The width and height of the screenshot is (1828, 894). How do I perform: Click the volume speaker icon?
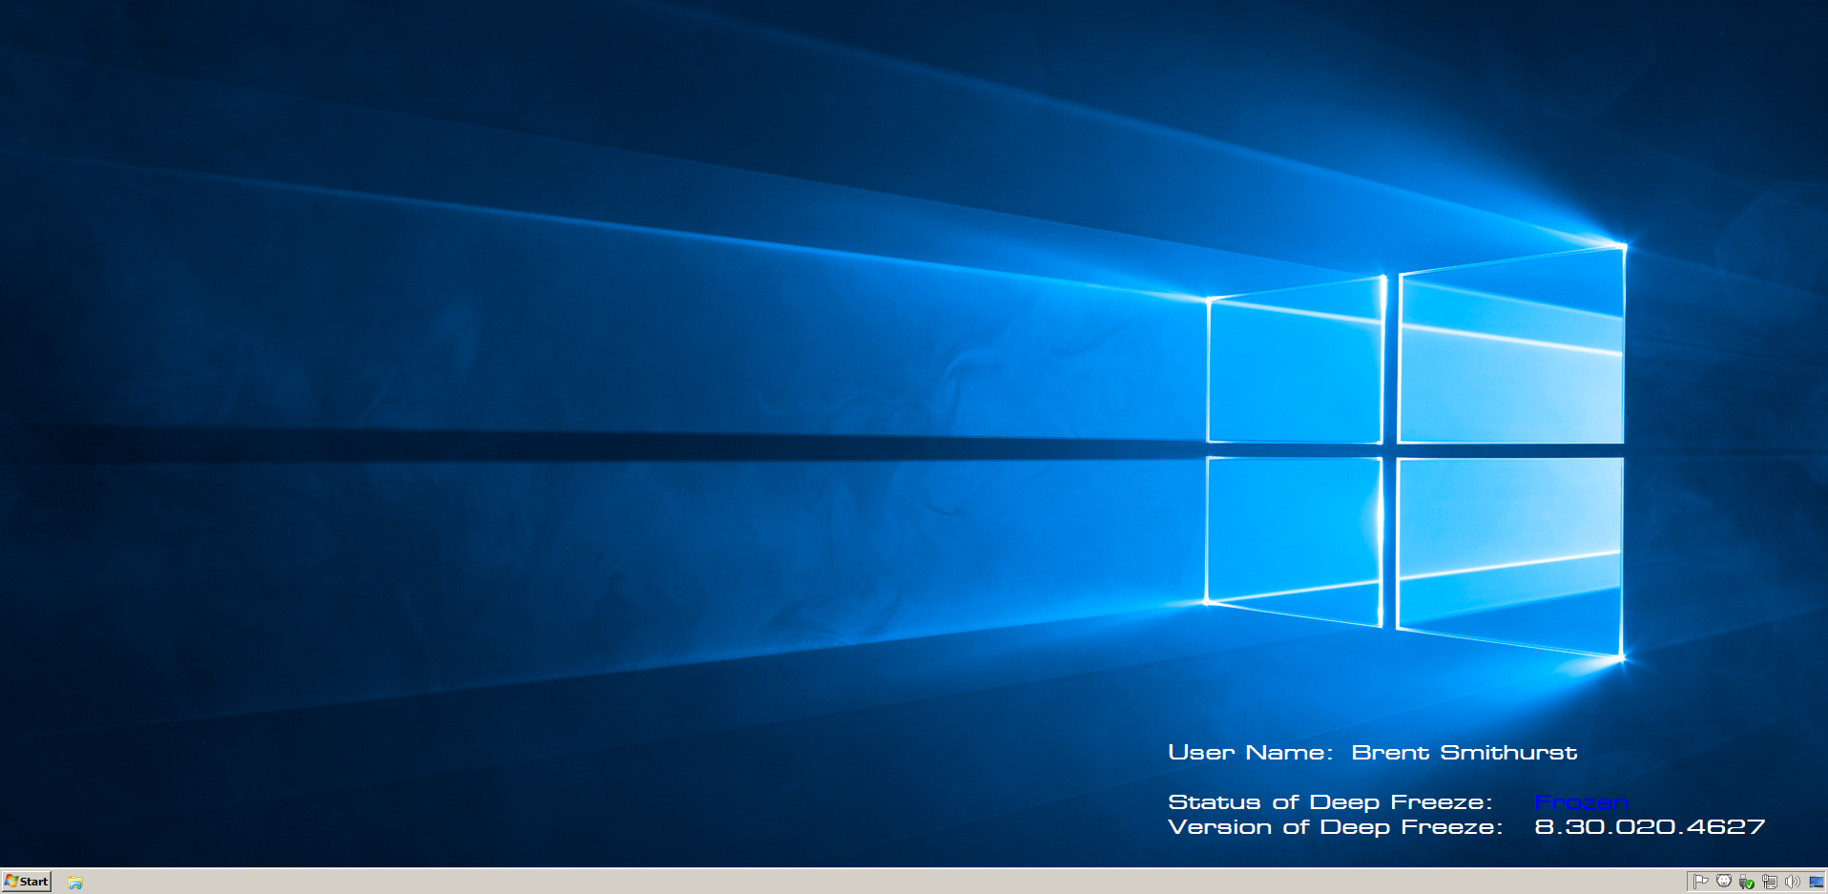[1793, 882]
